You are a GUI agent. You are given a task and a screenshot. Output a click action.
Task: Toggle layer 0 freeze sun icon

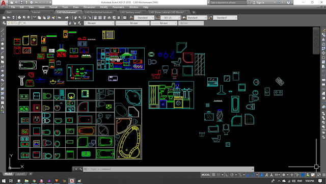click(x=12, y=23)
